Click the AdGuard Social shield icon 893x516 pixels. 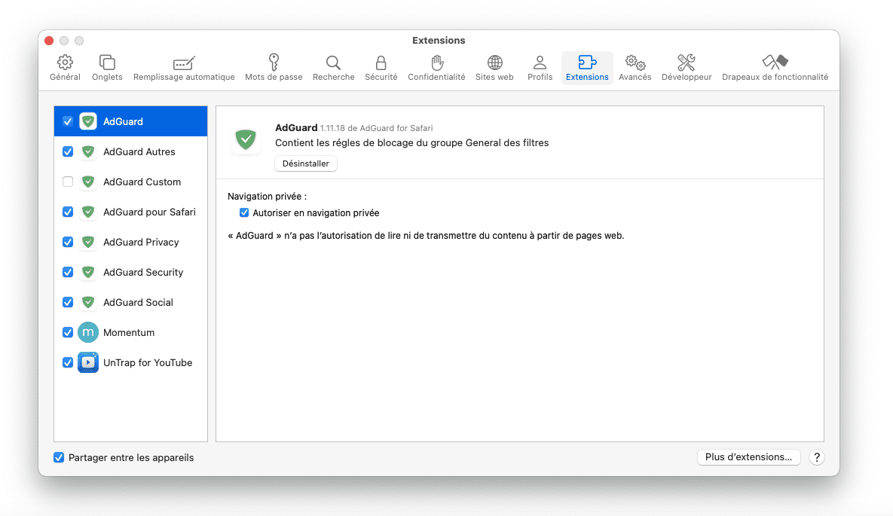click(87, 302)
